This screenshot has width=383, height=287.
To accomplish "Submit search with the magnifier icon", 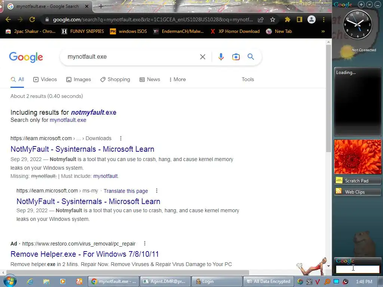I will tap(251, 57).
